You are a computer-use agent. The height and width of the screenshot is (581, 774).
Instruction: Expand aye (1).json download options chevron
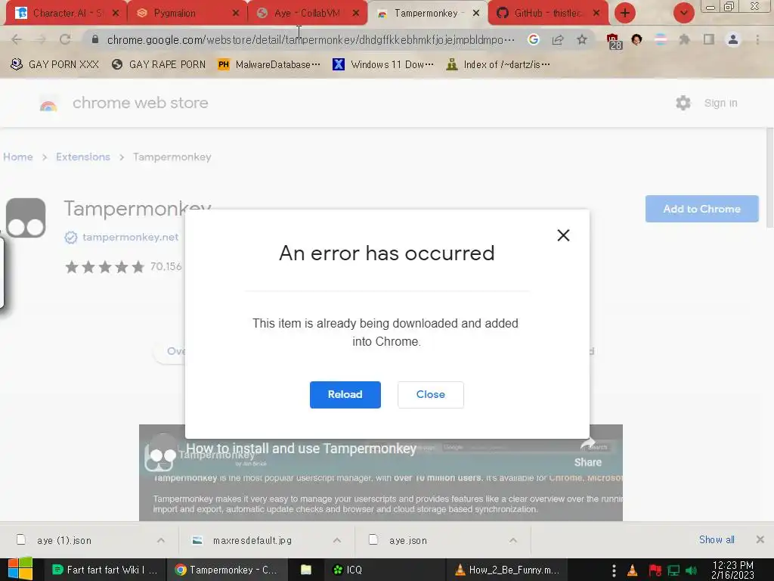tap(161, 540)
